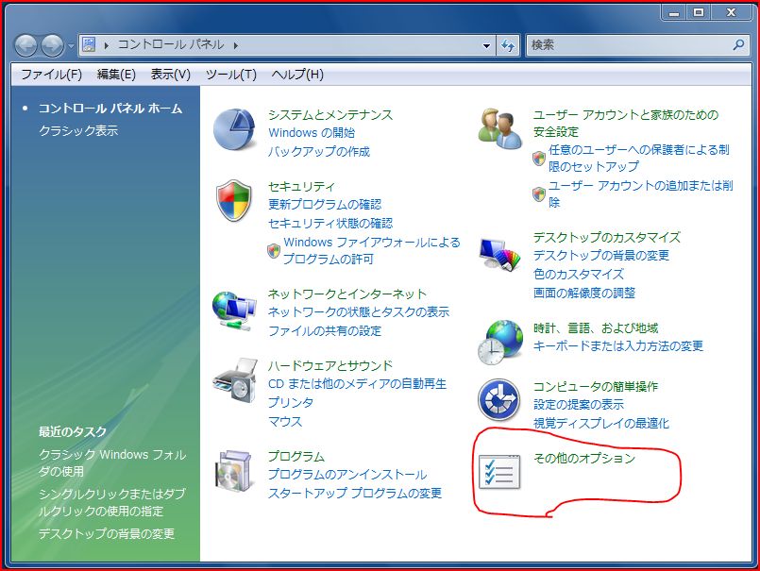Click 更新プログラムの確認 link
The image size is (760, 571).
(325, 205)
